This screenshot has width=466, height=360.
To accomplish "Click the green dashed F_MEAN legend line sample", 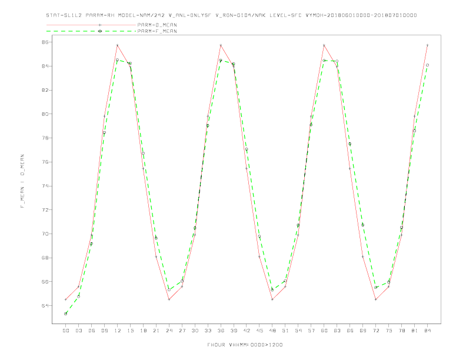I will (91, 31).
